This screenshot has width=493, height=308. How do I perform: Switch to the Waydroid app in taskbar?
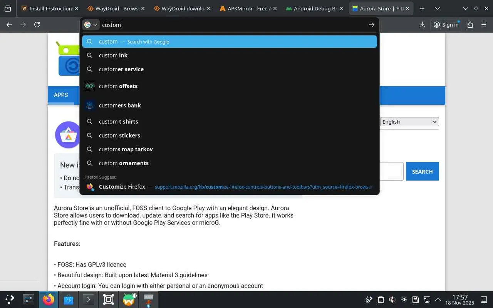tap(129, 299)
